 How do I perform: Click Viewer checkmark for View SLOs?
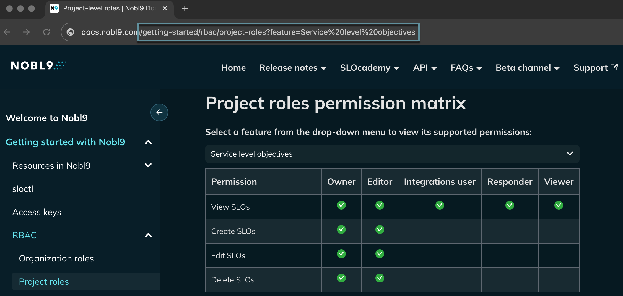559,205
